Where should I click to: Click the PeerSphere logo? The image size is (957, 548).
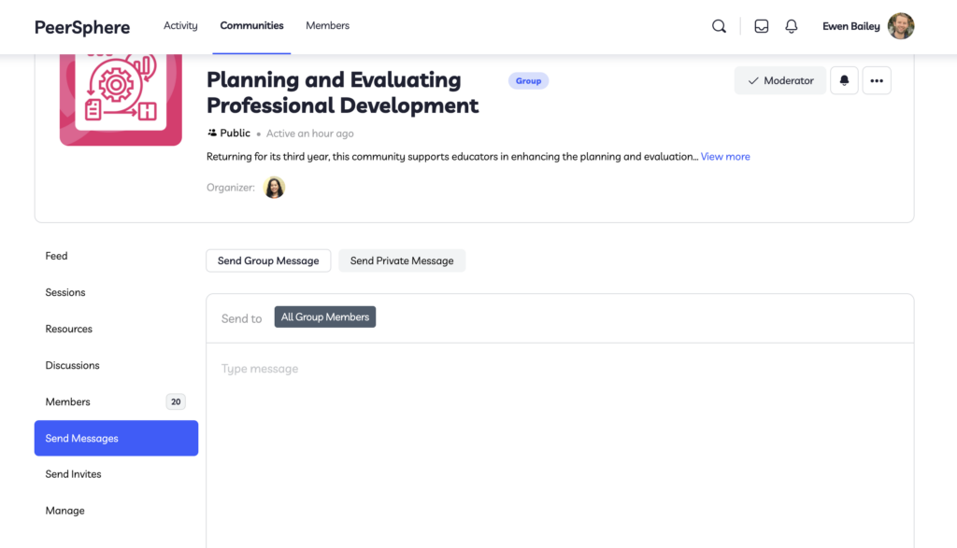point(82,27)
